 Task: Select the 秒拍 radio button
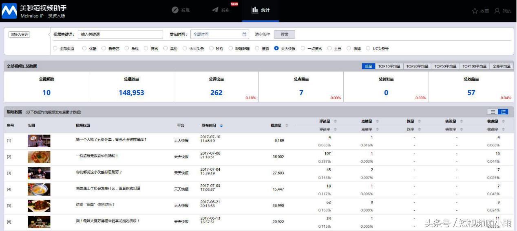(x=211, y=48)
